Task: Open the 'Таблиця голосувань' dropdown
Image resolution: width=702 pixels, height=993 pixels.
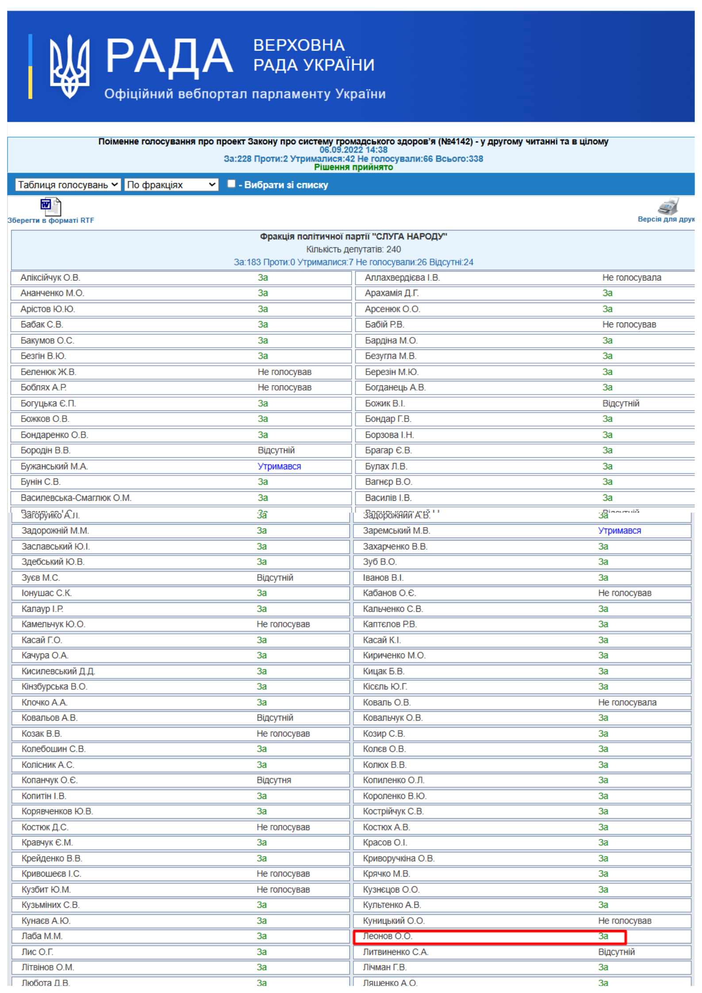Action: pos(68,184)
